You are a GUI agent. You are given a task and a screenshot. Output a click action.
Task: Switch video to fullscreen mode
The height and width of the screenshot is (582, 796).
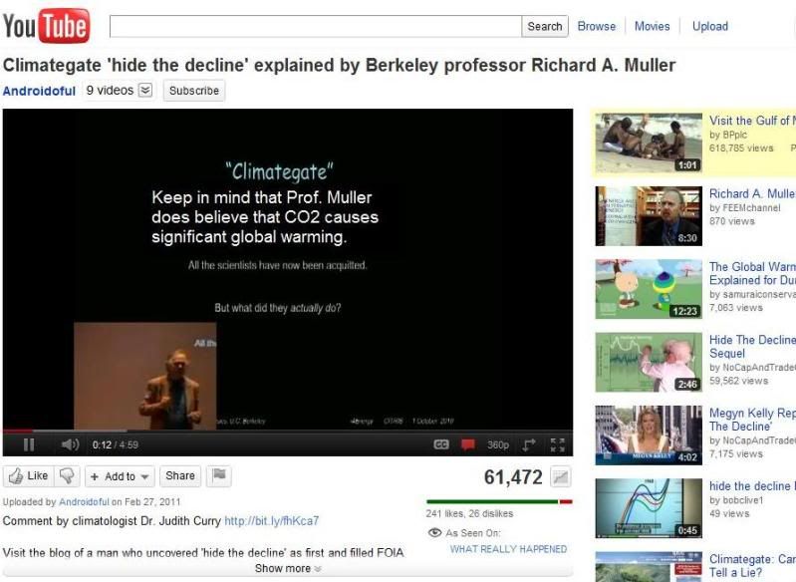pos(558,444)
